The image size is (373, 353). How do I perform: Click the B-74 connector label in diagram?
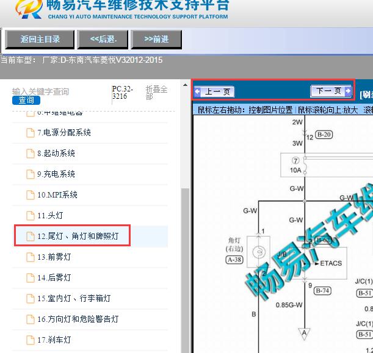pos(322,291)
